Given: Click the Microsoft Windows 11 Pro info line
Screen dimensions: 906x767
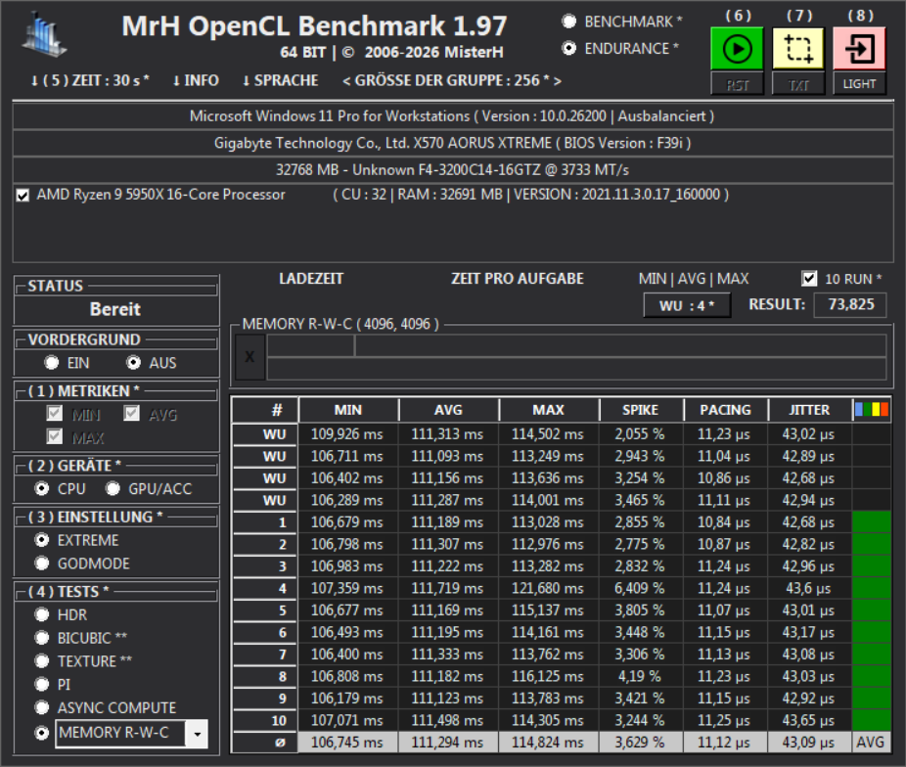Looking at the screenshot, I should pyautogui.click(x=452, y=116).
